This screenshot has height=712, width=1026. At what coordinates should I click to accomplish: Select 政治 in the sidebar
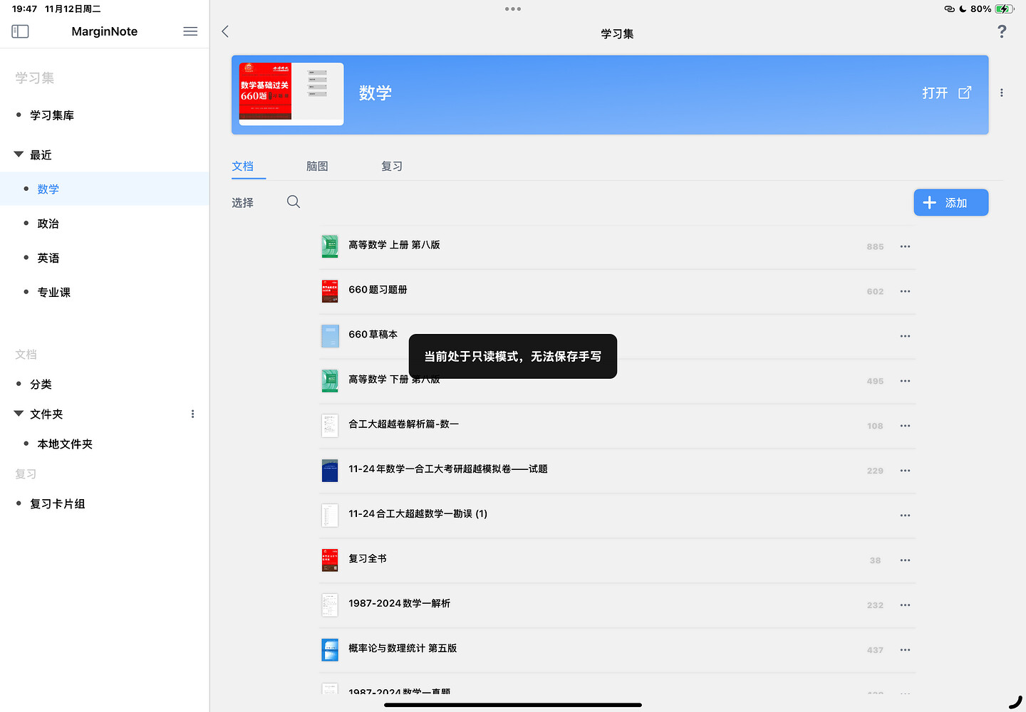[x=48, y=224]
